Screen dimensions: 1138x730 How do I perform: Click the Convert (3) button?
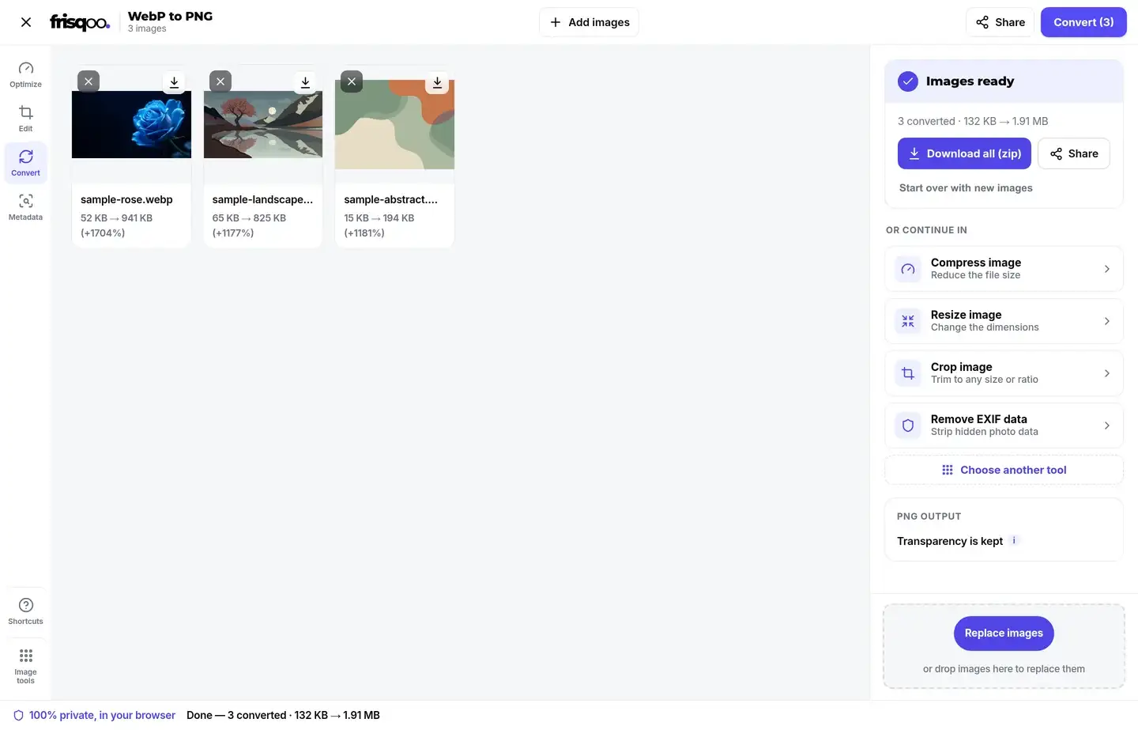coord(1083,22)
